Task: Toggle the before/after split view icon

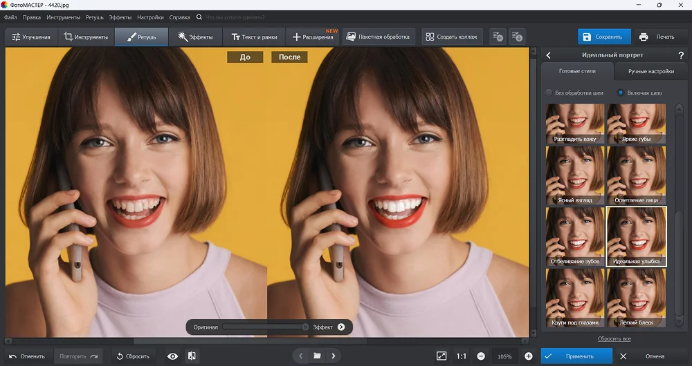Action: [x=192, y=356]
